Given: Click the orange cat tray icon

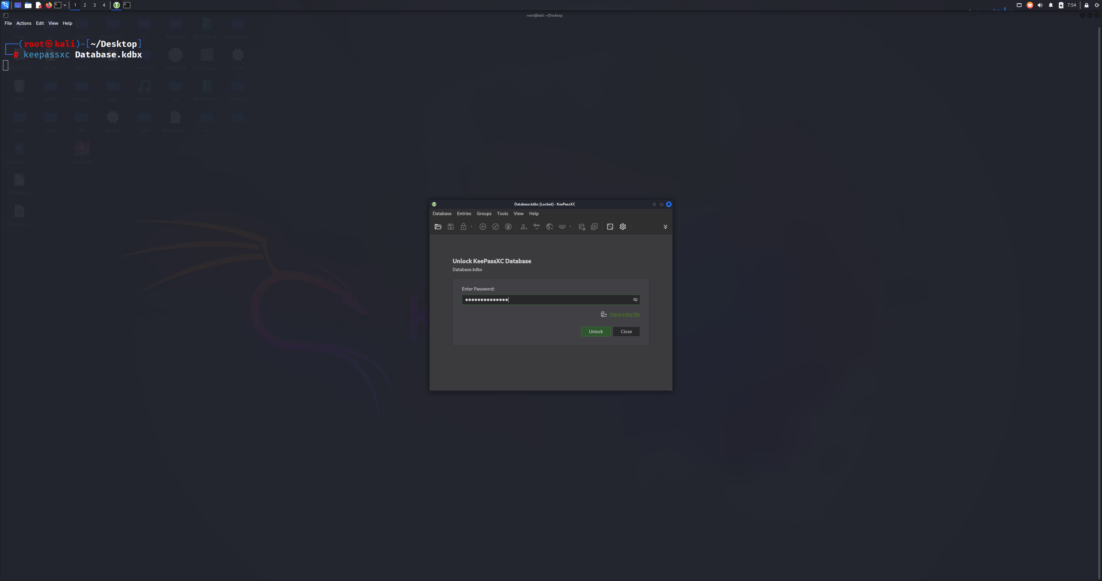Looking at the screenshot, I should point(1030,5).
